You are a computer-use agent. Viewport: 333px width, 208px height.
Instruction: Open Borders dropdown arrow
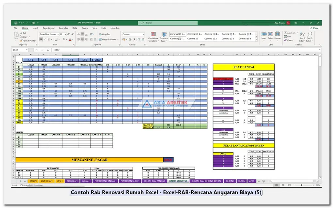coord(59,39)
